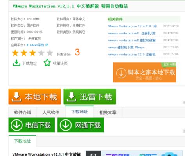Click the second orange rating star

coord(24,53)
